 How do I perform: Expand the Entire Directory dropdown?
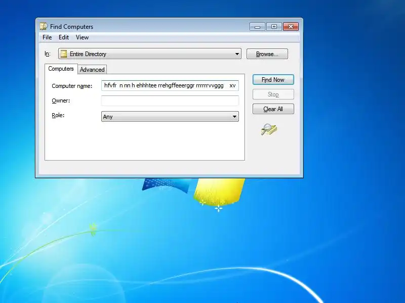click(x=150, y=54)
